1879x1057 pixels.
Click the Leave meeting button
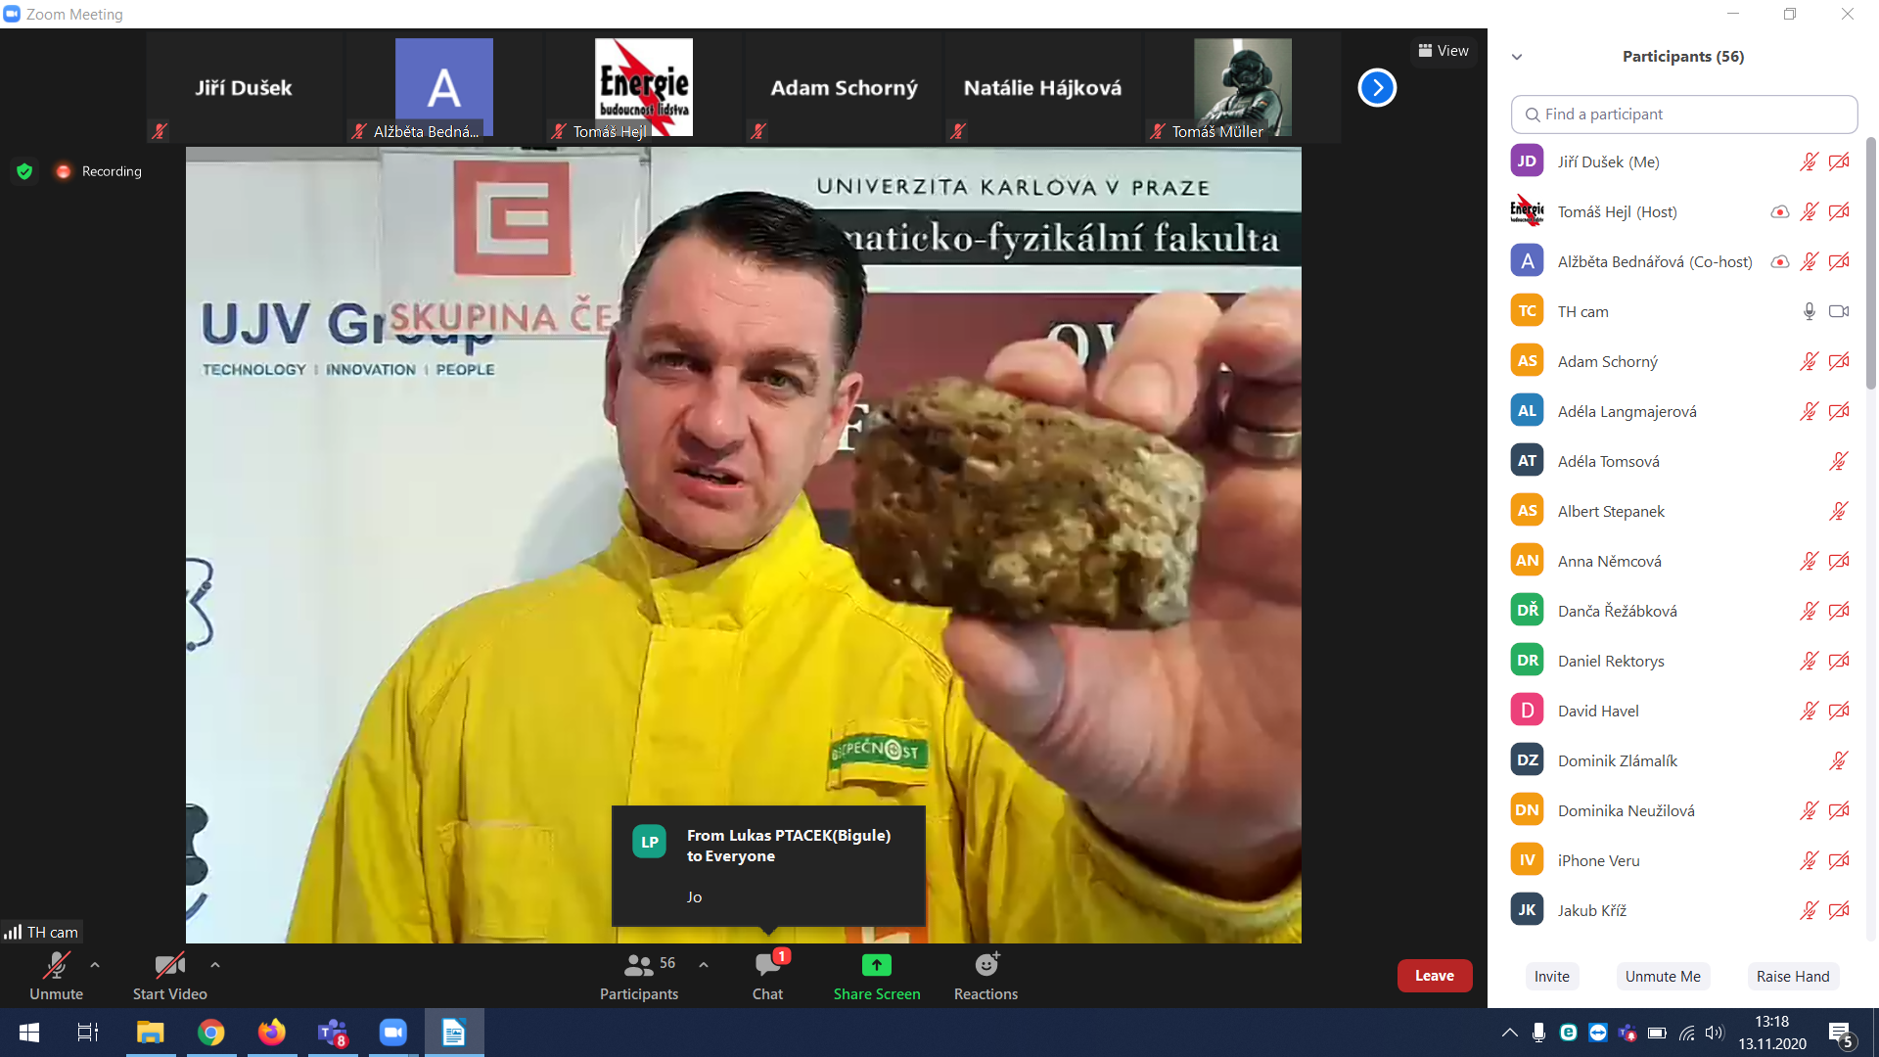pos(1435,976)
